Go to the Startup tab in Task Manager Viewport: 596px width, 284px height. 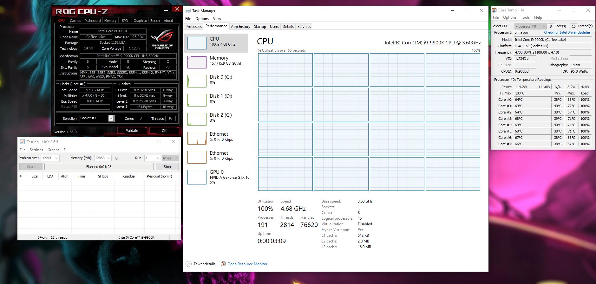click(x=260, y=27)
